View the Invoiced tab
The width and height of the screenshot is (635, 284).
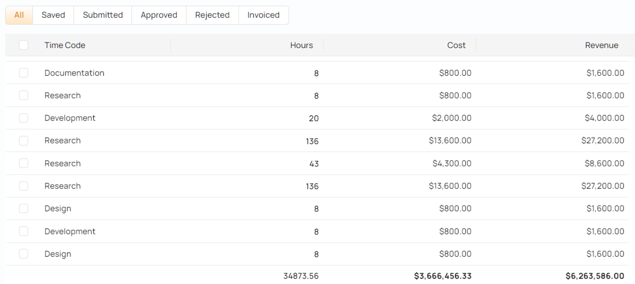(264, 15)
